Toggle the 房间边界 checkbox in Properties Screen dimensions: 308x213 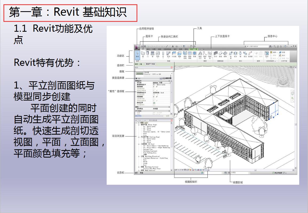coord(154,103)
